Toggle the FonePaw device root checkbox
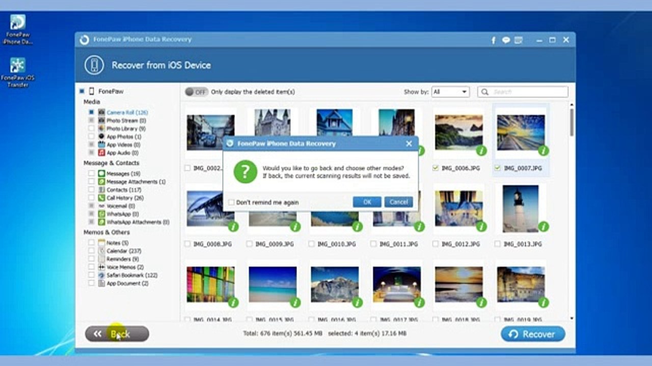The image size is (652, 366). click(81, 91)
